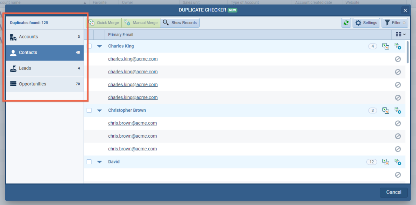The width and height of the screenshot is (416, 205).
Task: Switch to Opportunities duplicates
Action: [x=45, y=84]
